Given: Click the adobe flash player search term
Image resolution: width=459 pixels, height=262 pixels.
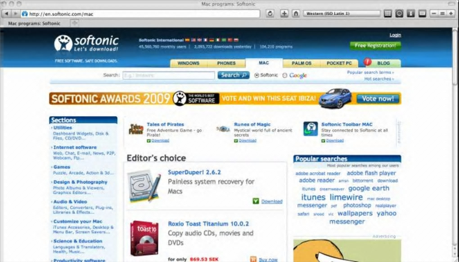Looking at the screenshot, I should click(x=371, y=173).
